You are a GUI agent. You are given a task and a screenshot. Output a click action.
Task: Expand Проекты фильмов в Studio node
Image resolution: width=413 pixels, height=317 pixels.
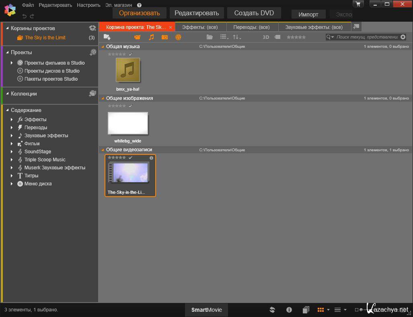pos(12,63)
